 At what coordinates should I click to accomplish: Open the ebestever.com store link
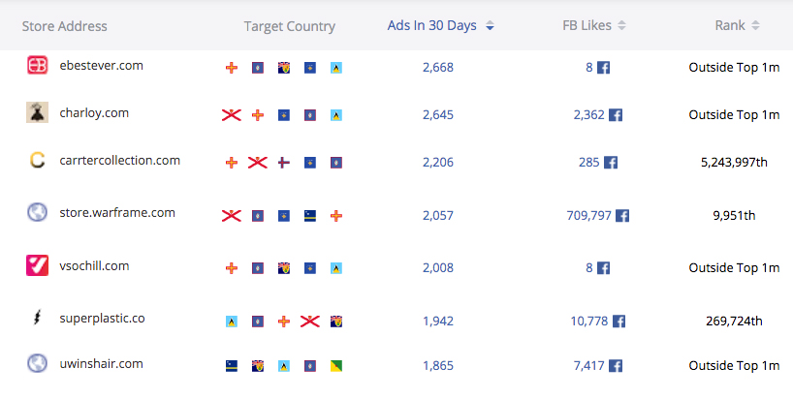(101, 65)
